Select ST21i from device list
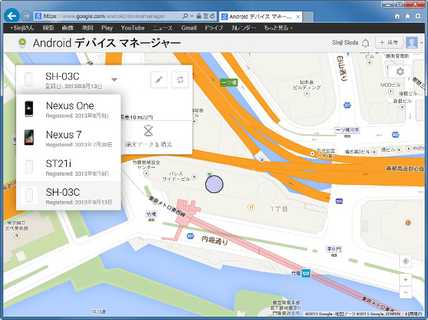Screen dimensions: 428x320 [x=68, y=167]
